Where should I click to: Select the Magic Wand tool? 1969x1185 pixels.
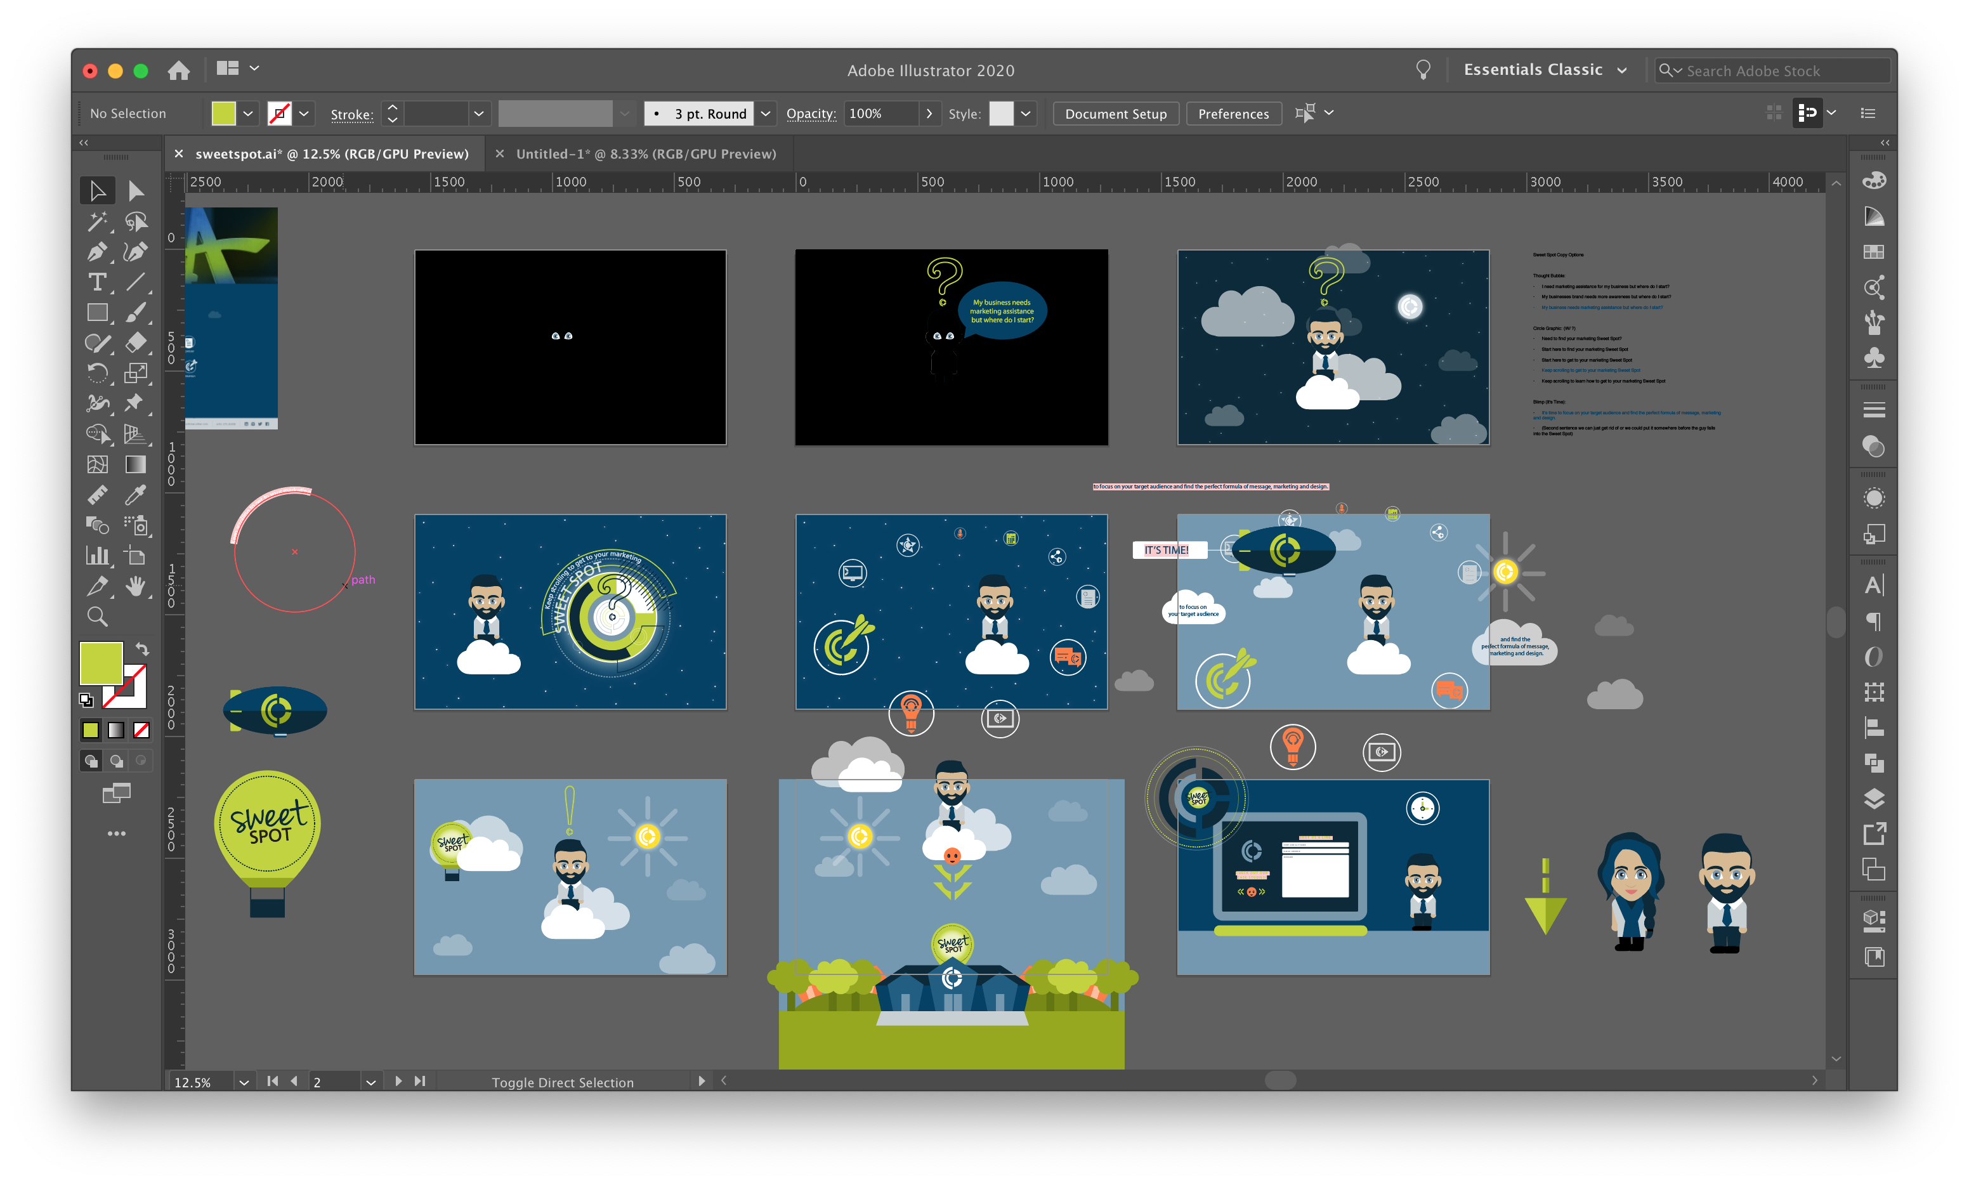click(x=96, y=221)
